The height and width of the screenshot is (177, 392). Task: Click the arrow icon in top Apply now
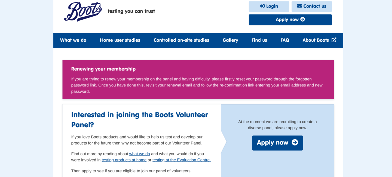pyautogui.click(x=303, y=19)
